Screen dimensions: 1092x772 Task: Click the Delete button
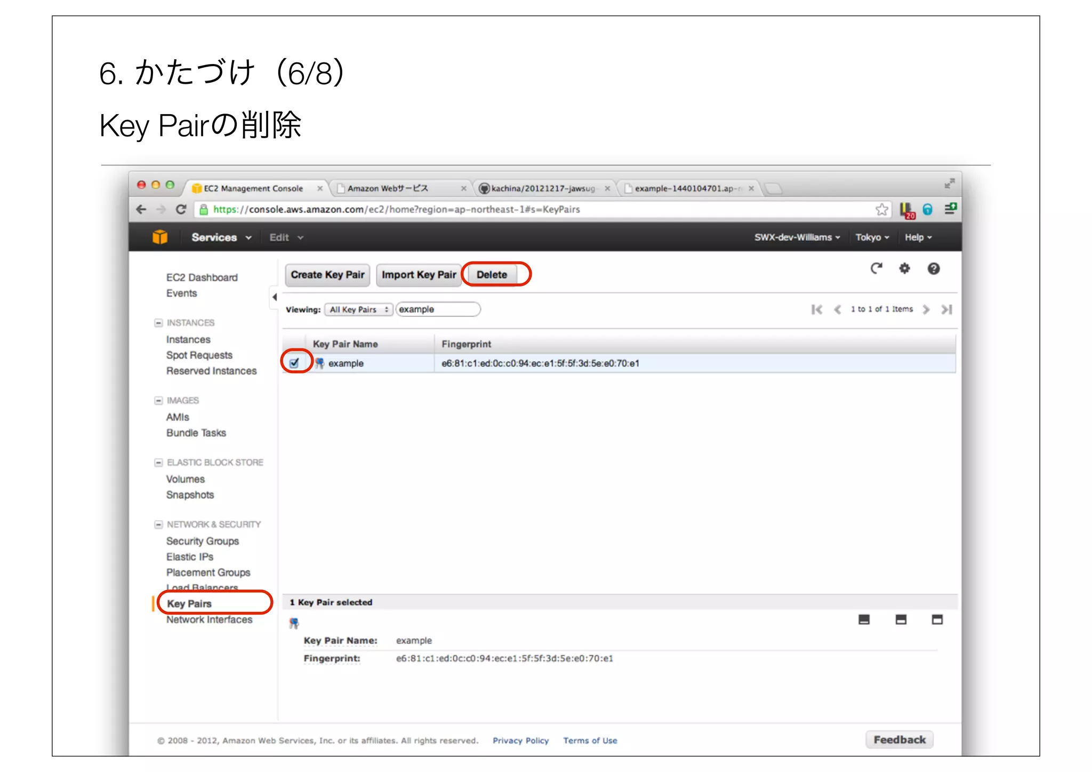coord(492,275)
